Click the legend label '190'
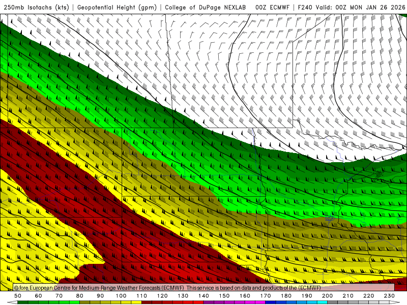The height and width of the screenshot is (305, 407). [307, 296]
